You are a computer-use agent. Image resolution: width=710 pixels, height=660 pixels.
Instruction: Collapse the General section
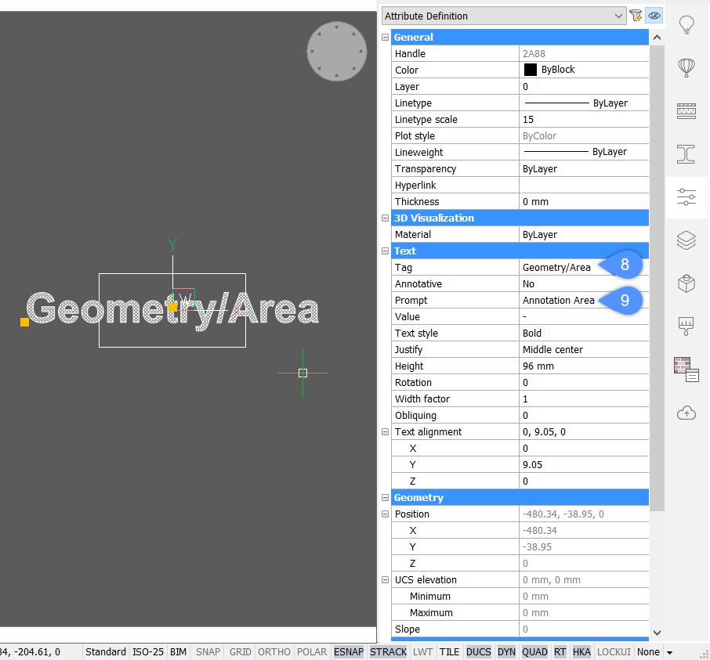385,38
